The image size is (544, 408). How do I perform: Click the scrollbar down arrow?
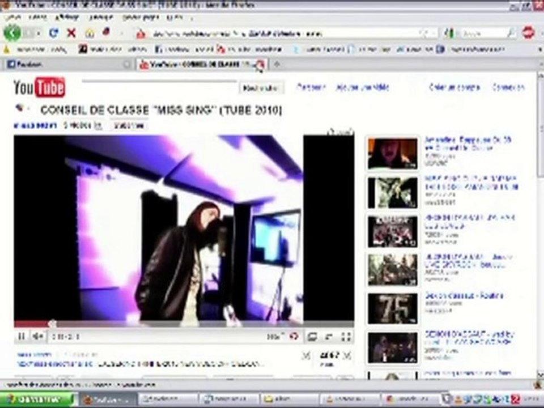pyautogui.click(x=540, y=375)
